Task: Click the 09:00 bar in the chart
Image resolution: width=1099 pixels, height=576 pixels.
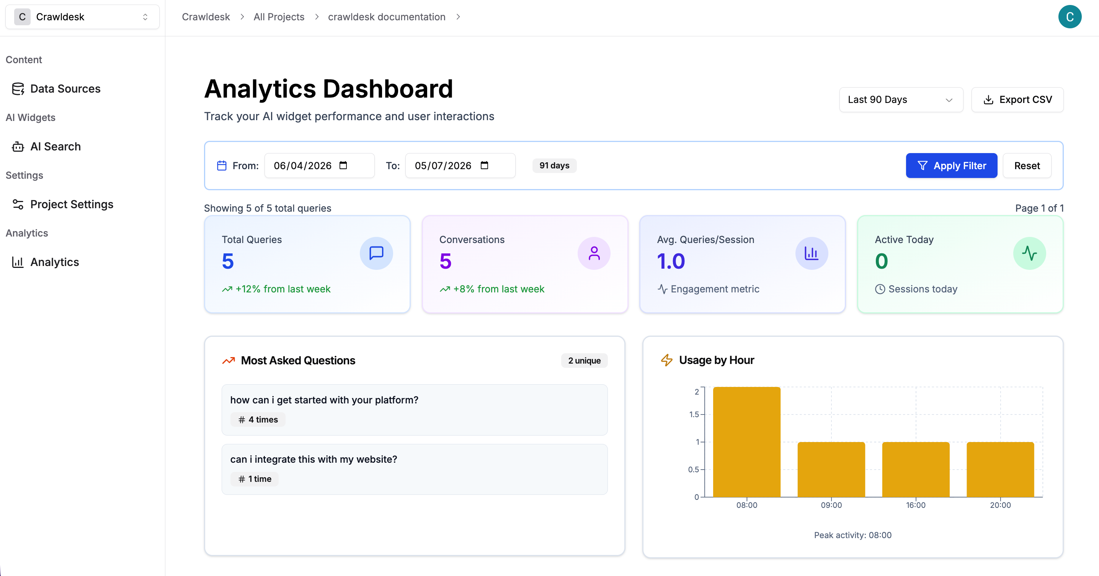Action: click(x=831, y=469)
